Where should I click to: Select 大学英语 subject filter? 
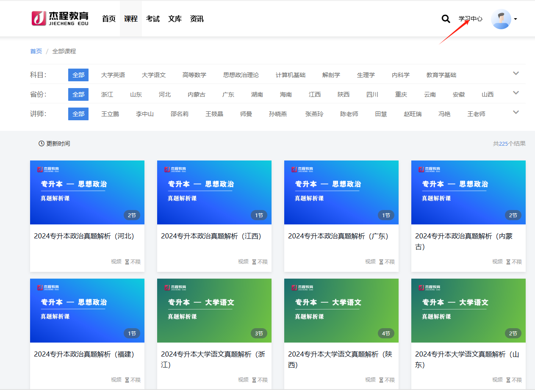113,75
